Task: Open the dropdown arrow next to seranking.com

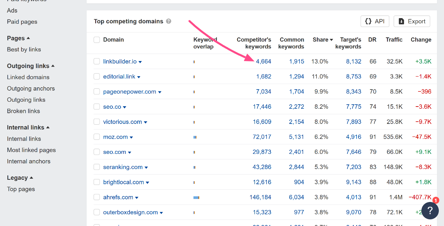Action: (146, 168)
